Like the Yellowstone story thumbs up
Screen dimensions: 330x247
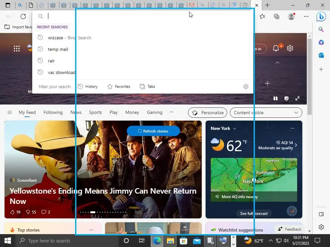[13, 212]
